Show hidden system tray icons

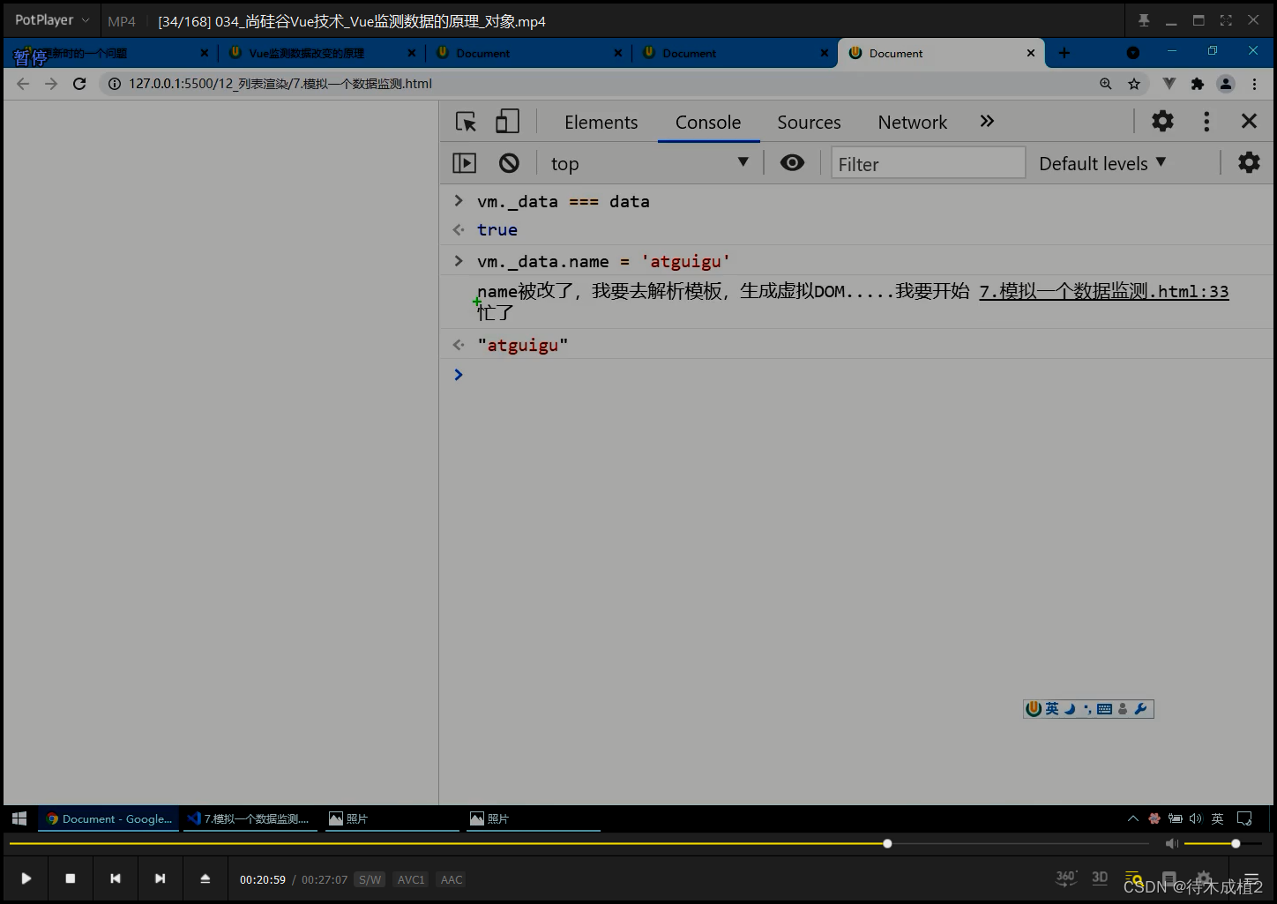tap(1133, 818)
